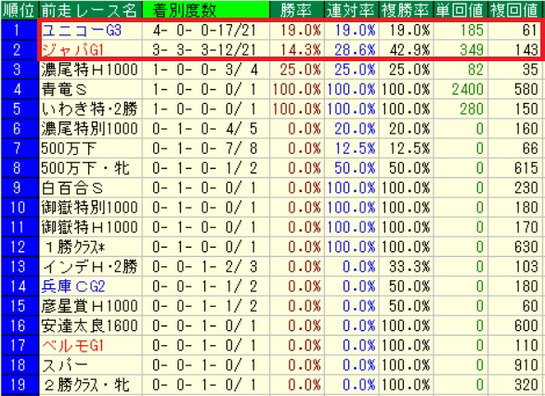
Task: Click the 630 複回値 for 1勝クラス*
Action: [x=526, y=247]
